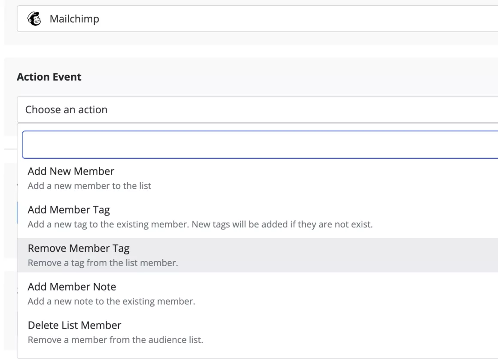The width and height of the screenshot is (498, 360).
Task: Click the Action Event section heading
Action: (49, 77)
